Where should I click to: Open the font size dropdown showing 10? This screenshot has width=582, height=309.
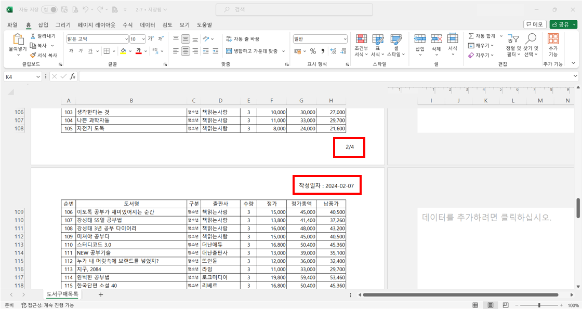click(143, 38)
